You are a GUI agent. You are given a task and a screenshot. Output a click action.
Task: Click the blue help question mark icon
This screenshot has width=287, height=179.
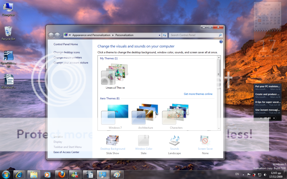(221, 42)
